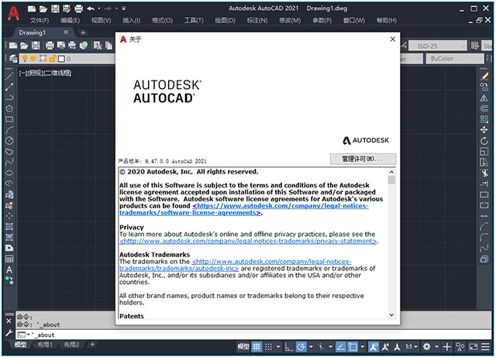Select the Erase tool in right toolbar
Screen dimensions: 496x357
point(484,76)
